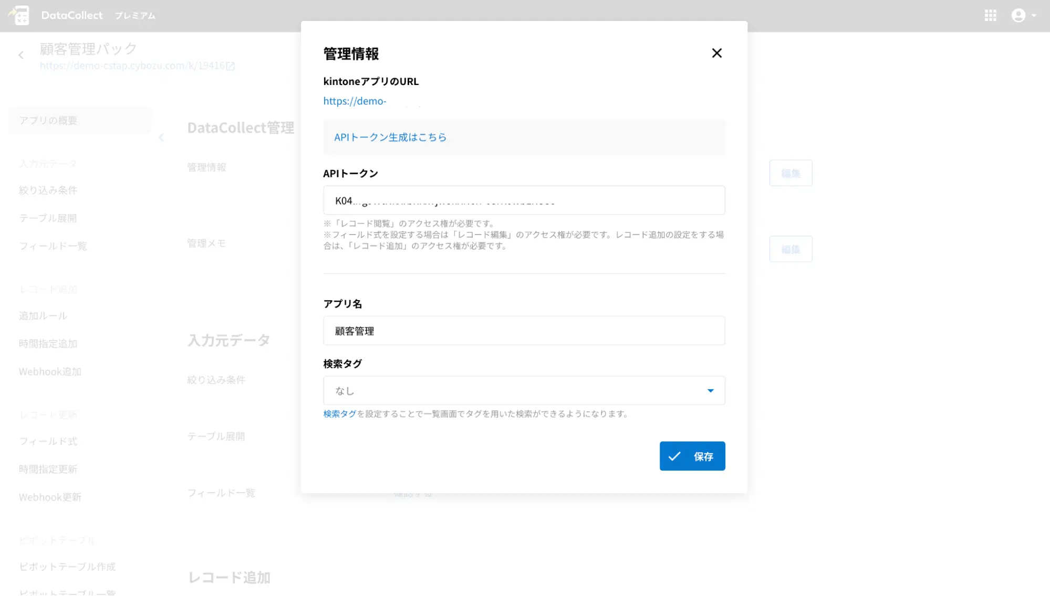Click the blue 検索タグ help link
Screen dimensions: 1050x596
[339, 414]
